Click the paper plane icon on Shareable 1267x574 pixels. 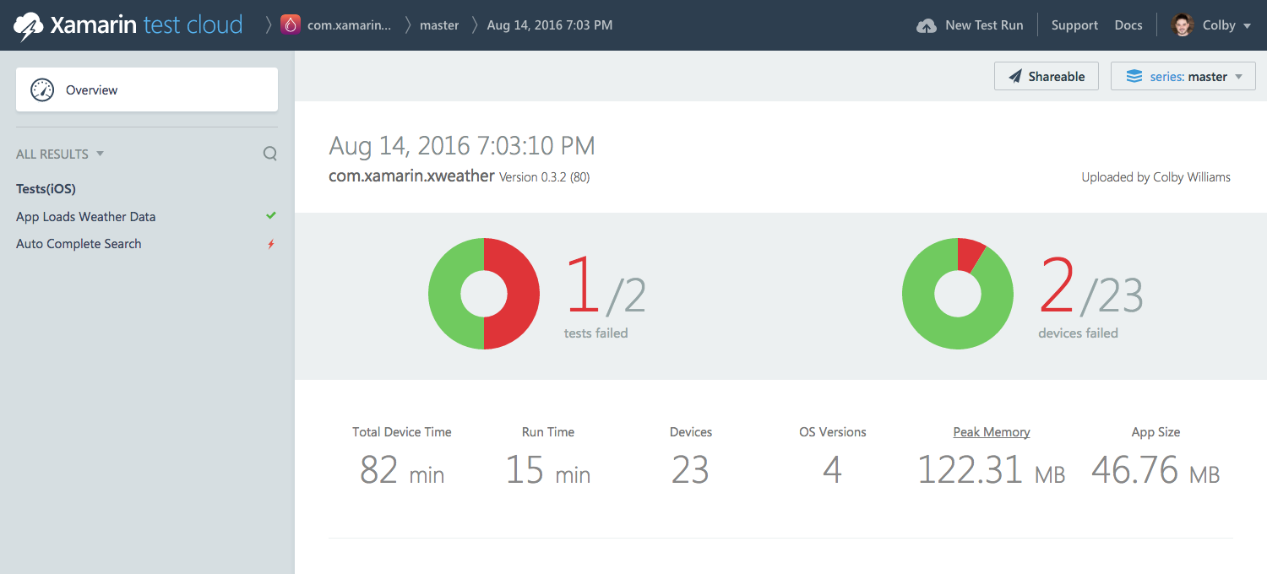point(1015,77)
